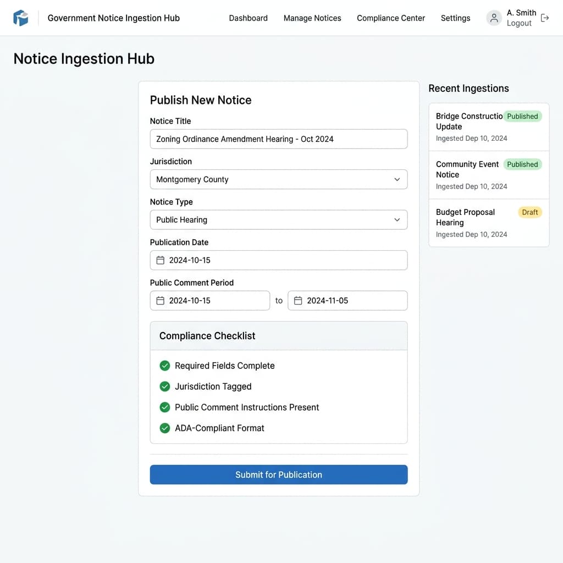The image size is (563, 563).
Task: Open the Jurisdiction dropdown
Action: 278,179
